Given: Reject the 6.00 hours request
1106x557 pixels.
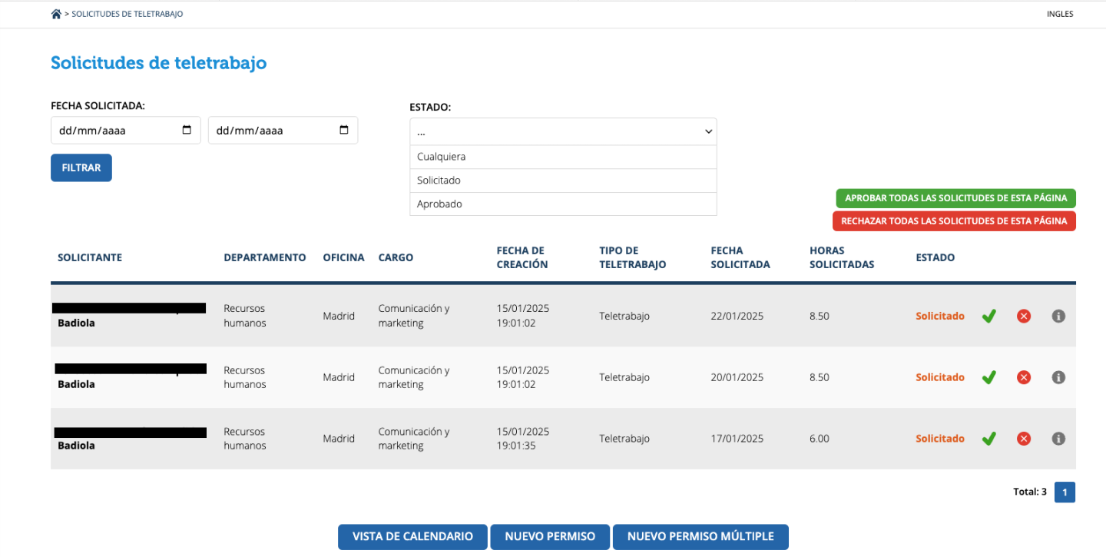Looking at the screenshot, I should pyautogui.click(x=1024, y=439).
